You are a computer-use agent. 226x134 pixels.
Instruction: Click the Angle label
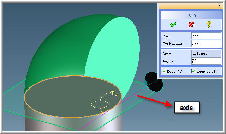(x=168, y=61)
